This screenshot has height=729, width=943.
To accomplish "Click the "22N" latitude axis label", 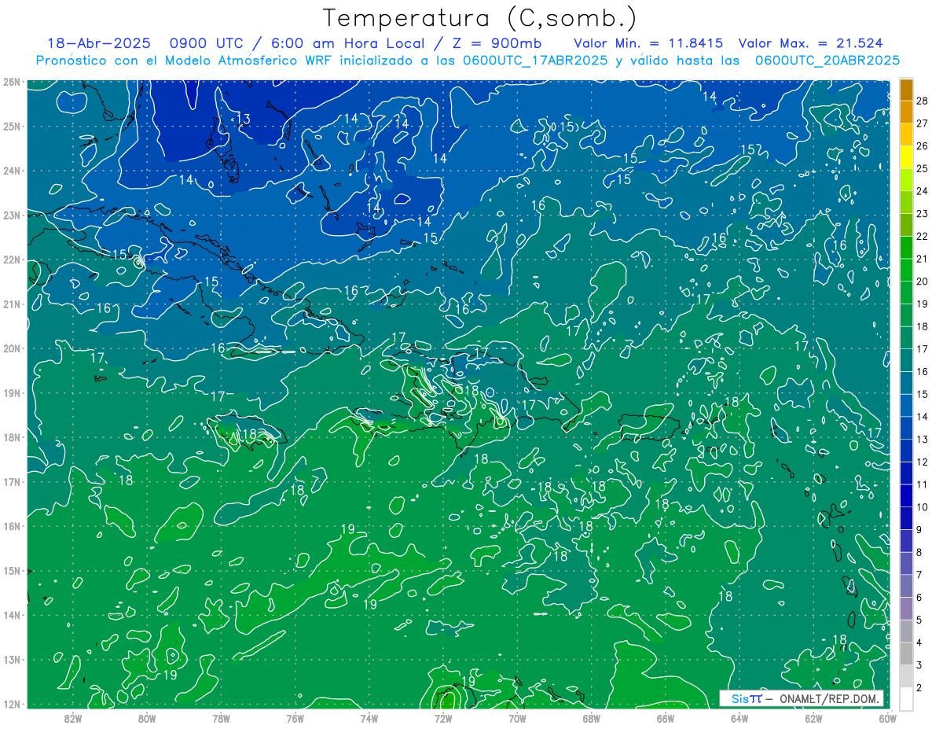I will [11, 260].
